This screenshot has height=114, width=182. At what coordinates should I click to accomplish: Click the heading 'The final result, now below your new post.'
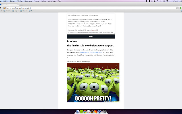(x=90, y=46)
